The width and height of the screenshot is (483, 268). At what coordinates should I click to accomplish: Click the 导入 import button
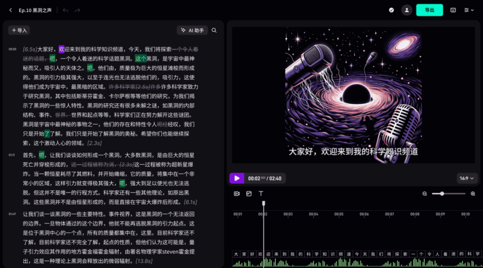[x=19, y=30]
